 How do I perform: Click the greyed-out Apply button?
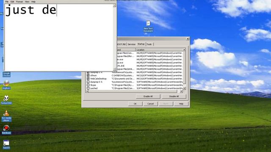click(x=166, y=104)
